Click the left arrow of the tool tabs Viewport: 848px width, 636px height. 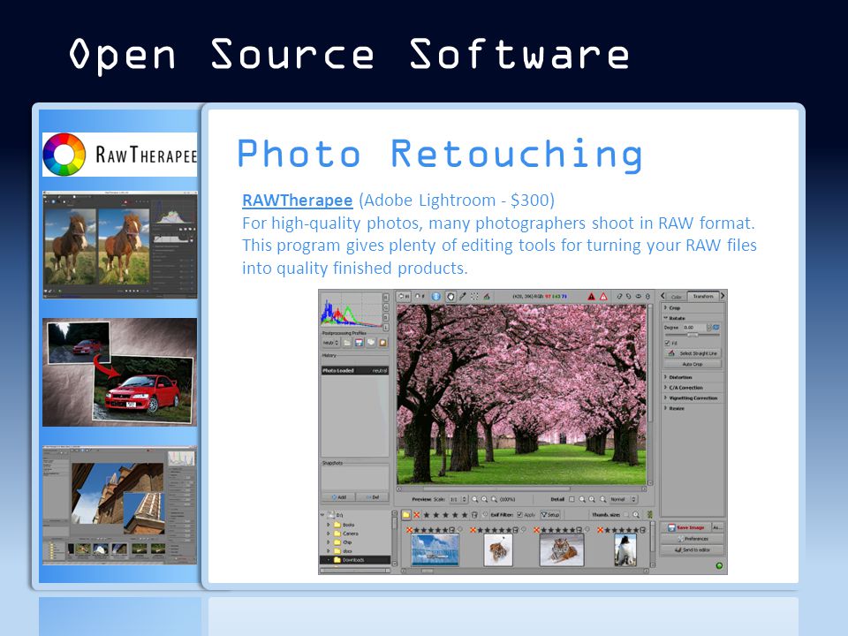pos(662,296)
